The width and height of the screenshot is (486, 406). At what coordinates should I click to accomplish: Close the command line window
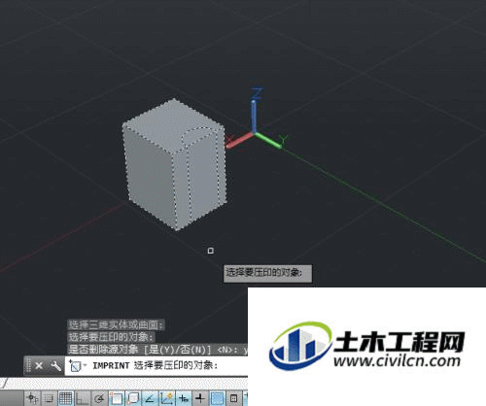pyautogui.click(x=39, y=366)
